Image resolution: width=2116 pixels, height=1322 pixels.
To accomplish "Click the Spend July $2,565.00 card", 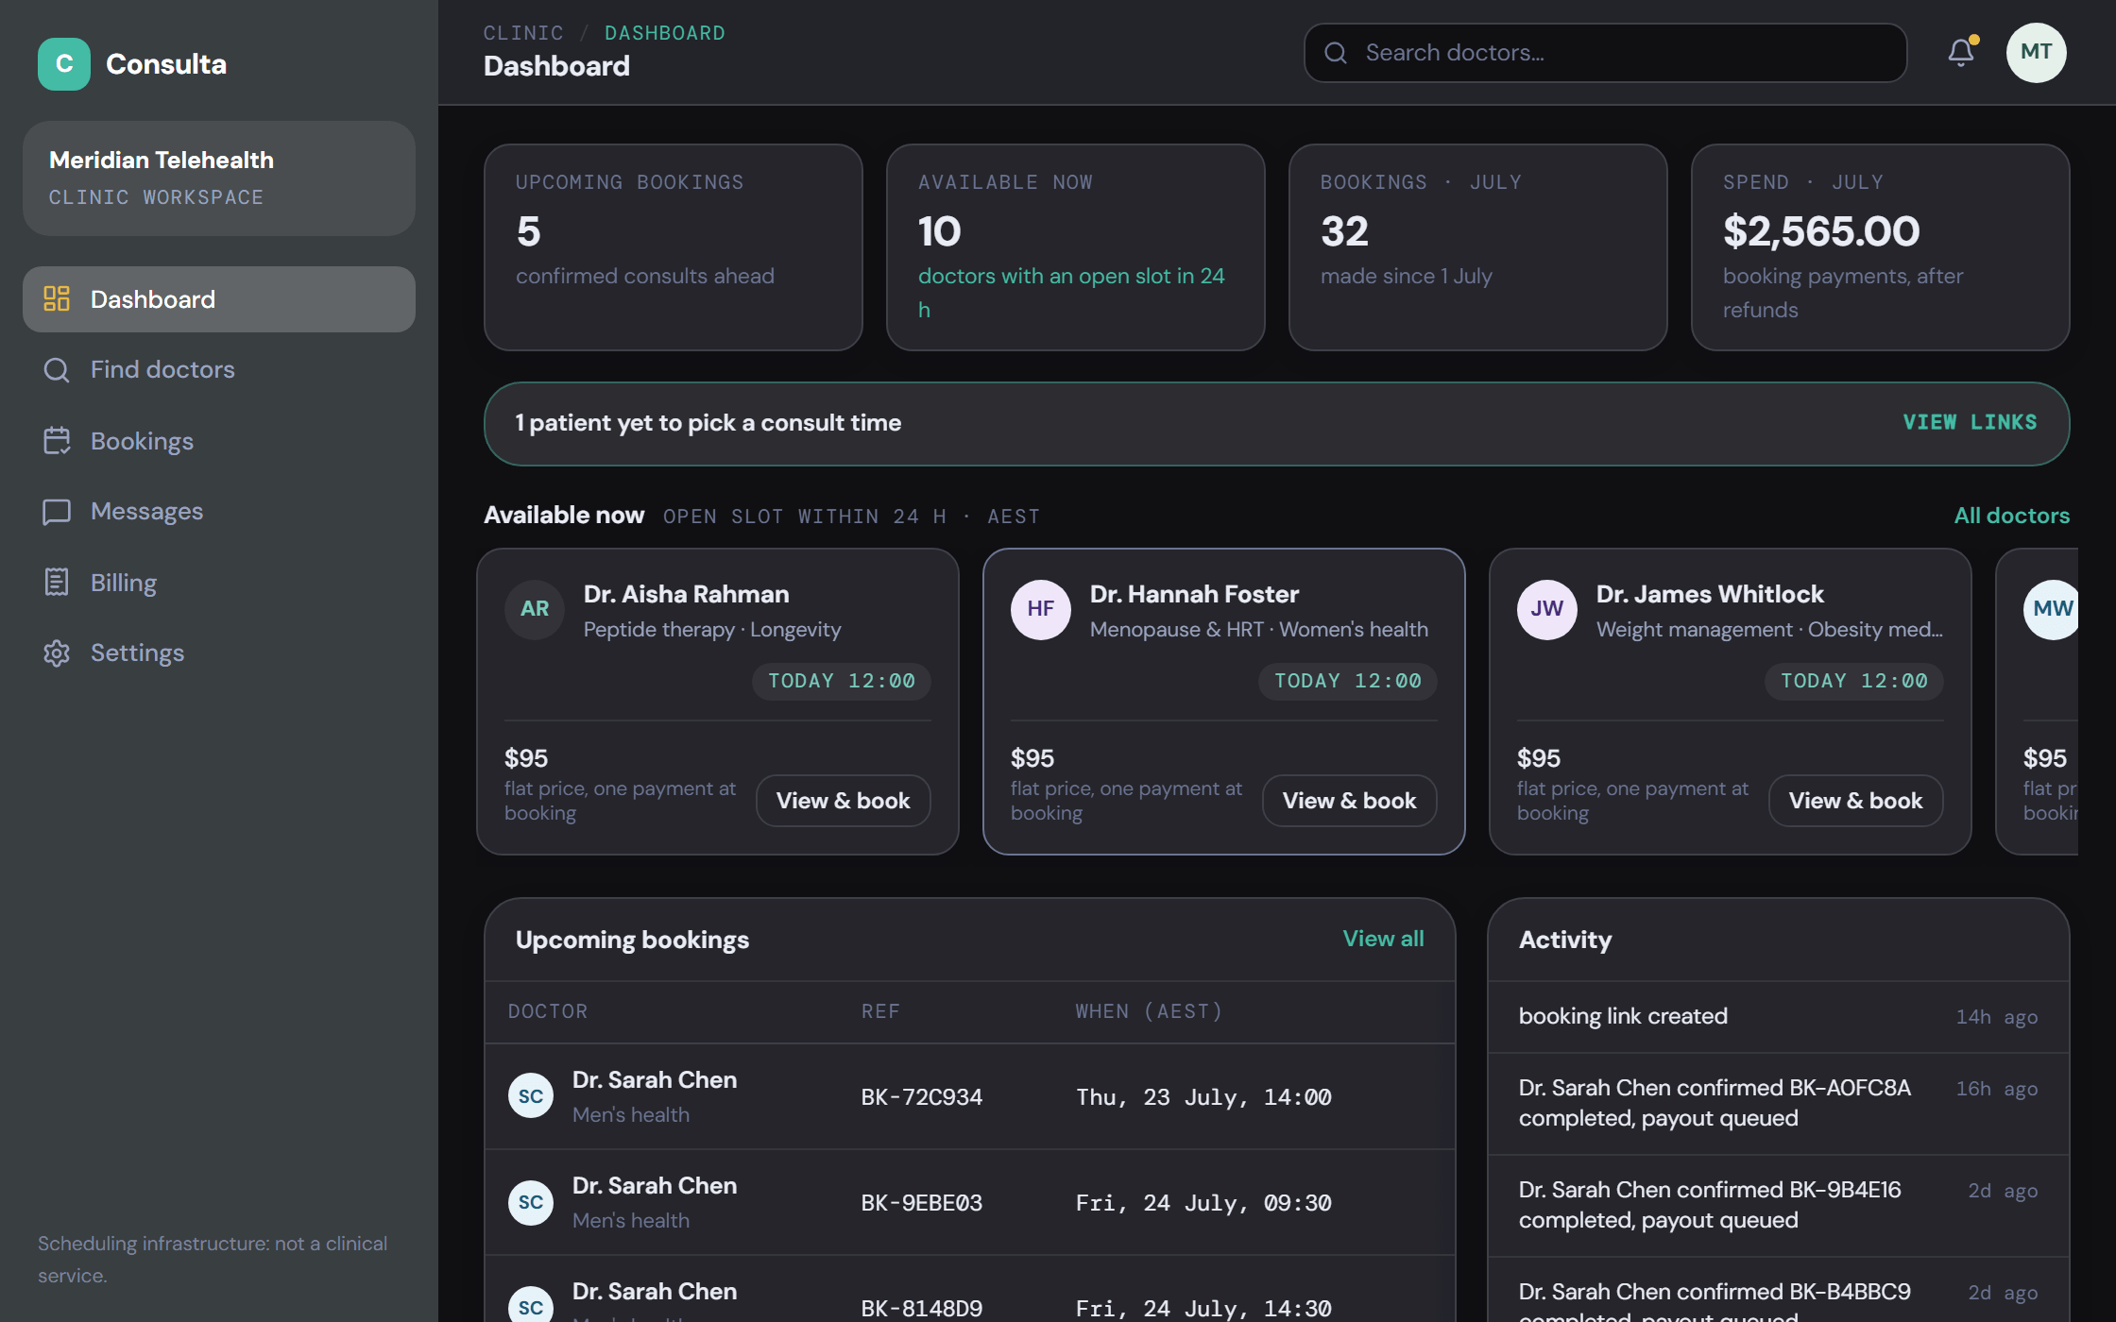I will (1881, 247).
